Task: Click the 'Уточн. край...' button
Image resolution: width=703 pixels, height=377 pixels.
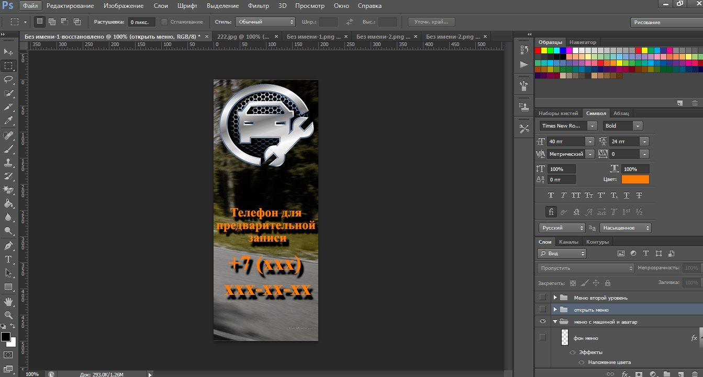Action: click(431, 22)
